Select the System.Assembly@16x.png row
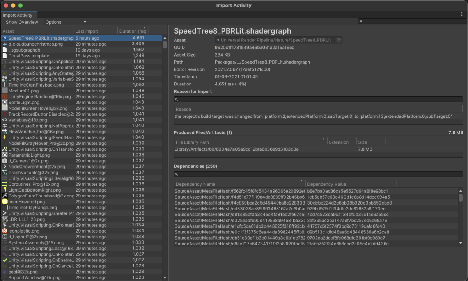The width and height of the screenshot is (468, 281). click(x=82, y=243)
